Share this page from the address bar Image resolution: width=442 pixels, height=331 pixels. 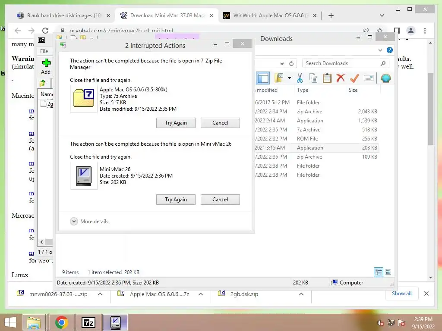pos(366,31)
